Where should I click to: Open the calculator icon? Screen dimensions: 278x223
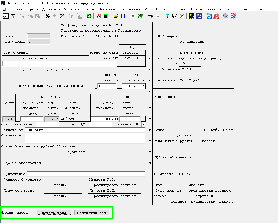pos(106,16)
